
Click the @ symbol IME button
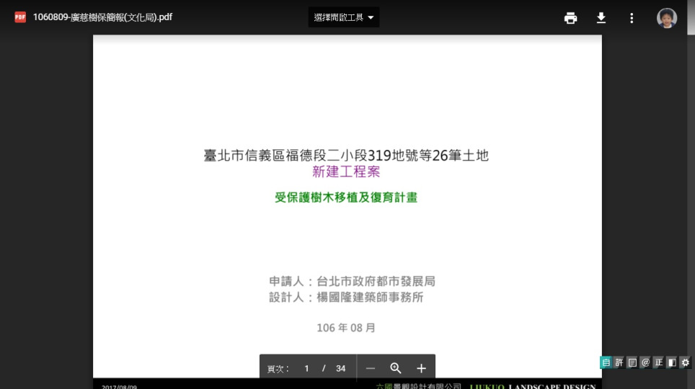[645, 362]
